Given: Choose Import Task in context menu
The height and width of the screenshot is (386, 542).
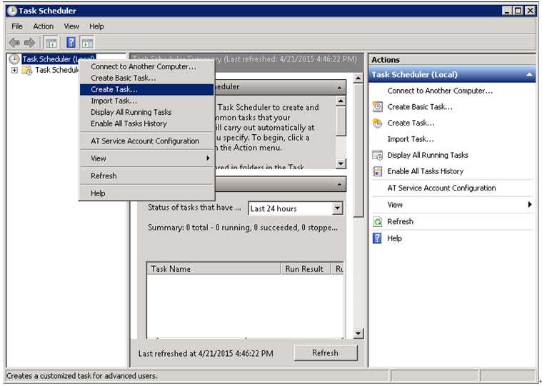Looking at the screenshot, I should pos(146,101).
